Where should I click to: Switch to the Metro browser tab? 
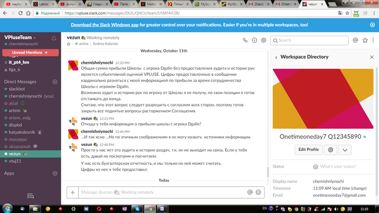click(x=152, y=4)
